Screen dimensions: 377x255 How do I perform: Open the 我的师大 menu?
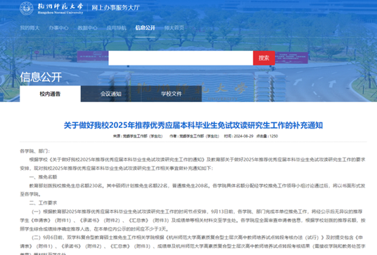pyautogui.click(x=29, y=28)
